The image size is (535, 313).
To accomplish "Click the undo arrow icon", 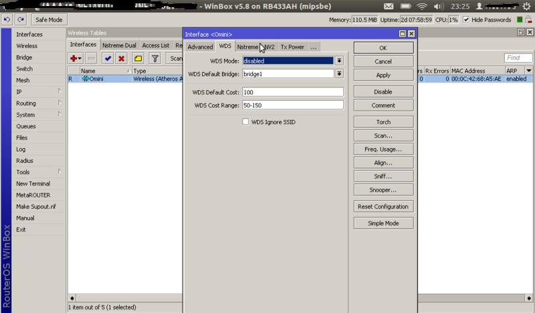I will pyautogui.click(x=7, y=20).
